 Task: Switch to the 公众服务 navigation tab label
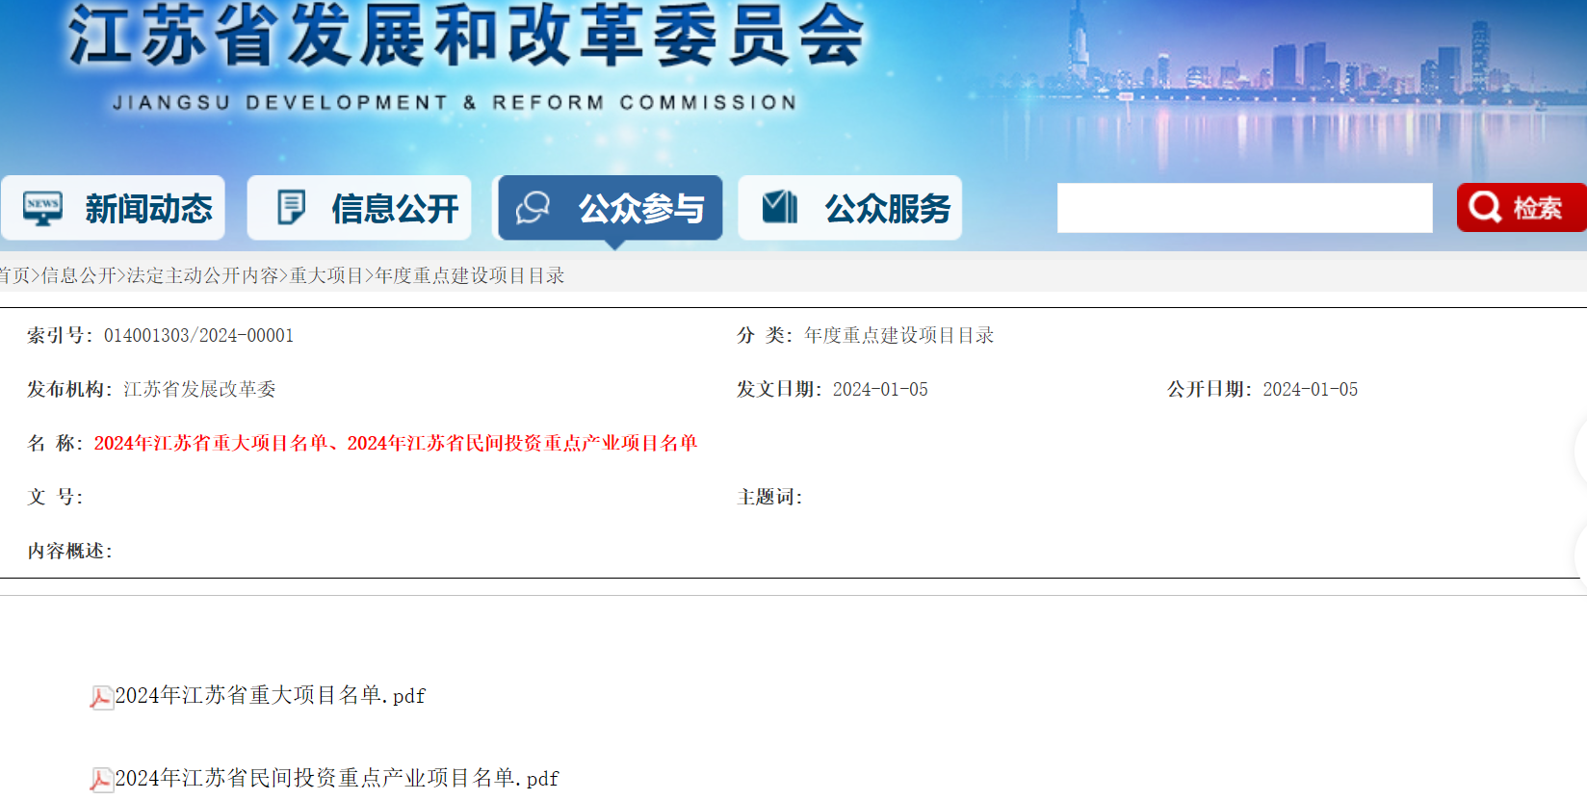pos(887,209)
